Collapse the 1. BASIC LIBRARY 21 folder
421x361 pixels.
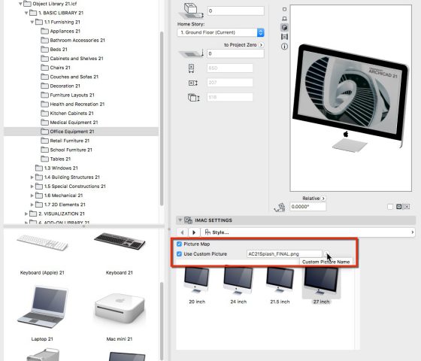pos(26,13)
